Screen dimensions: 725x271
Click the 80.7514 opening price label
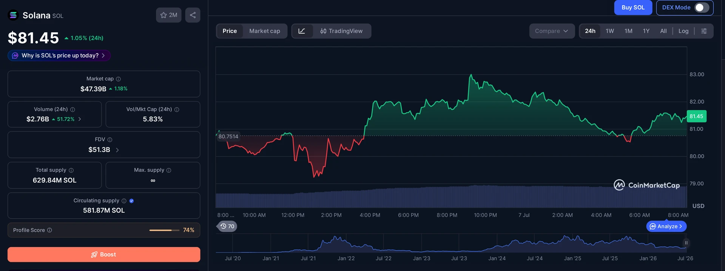point(228,136)
